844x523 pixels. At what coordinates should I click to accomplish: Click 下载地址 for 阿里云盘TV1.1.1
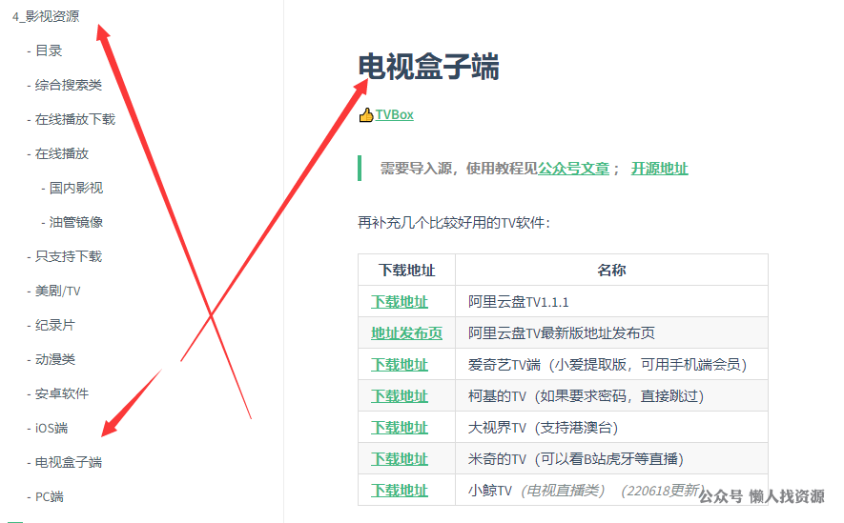pyautogui.click(x=400, y=302)
